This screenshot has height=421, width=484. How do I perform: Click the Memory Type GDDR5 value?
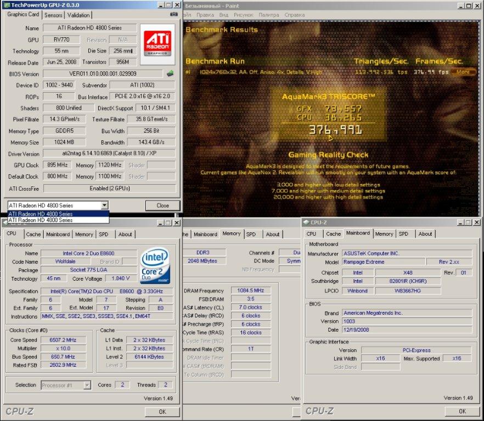pyautogui.click(x=64, y=131)
